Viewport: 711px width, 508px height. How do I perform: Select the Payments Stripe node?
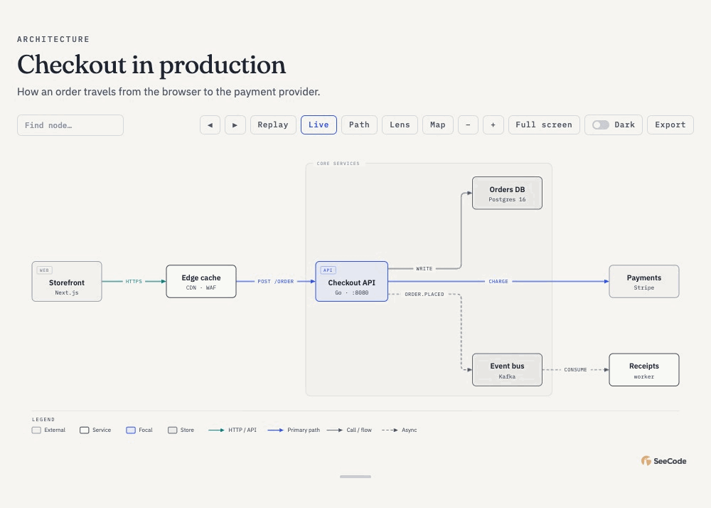(644, 281)
